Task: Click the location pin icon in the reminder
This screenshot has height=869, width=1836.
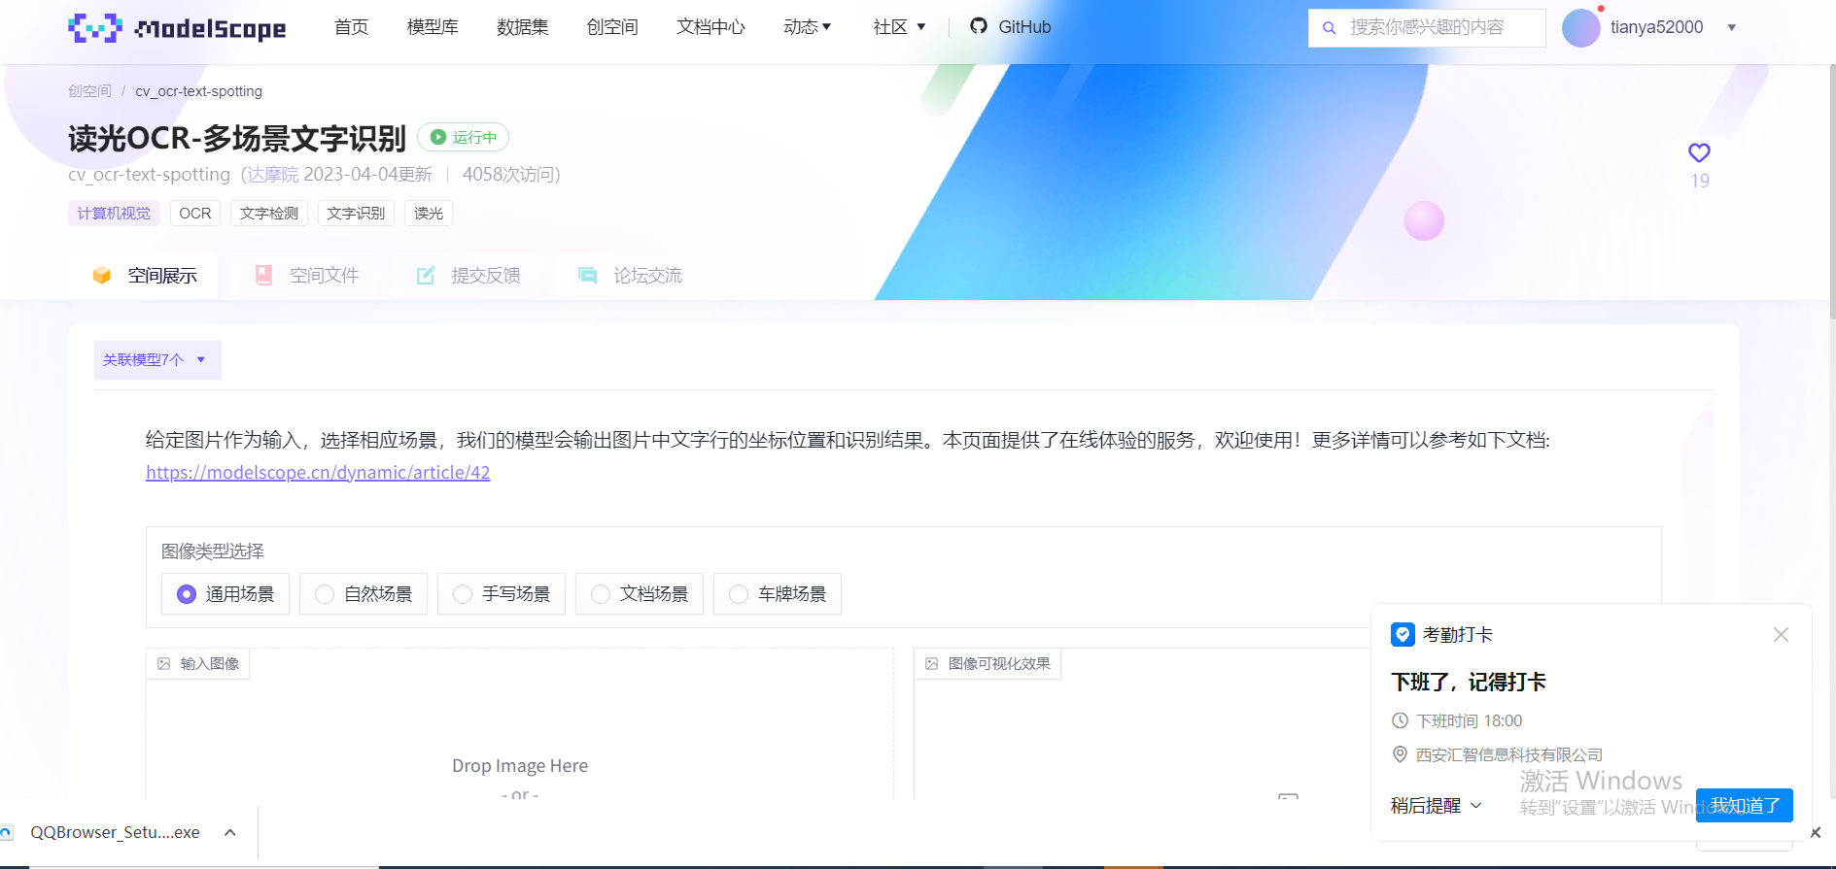Action: 1400,754
